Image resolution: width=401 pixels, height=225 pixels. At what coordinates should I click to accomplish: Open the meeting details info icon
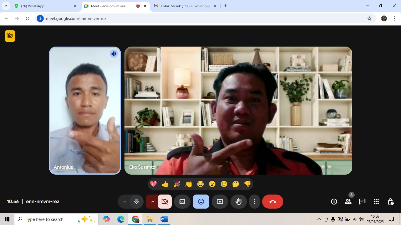334,202
